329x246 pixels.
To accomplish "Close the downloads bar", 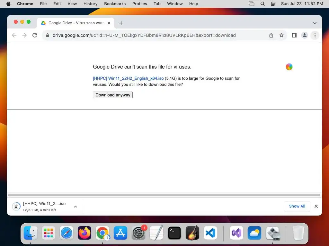I will [316, 206].
